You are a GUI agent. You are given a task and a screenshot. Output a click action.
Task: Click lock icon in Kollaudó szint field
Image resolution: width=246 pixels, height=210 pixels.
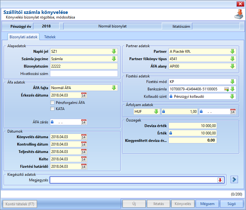click(171, 97)
